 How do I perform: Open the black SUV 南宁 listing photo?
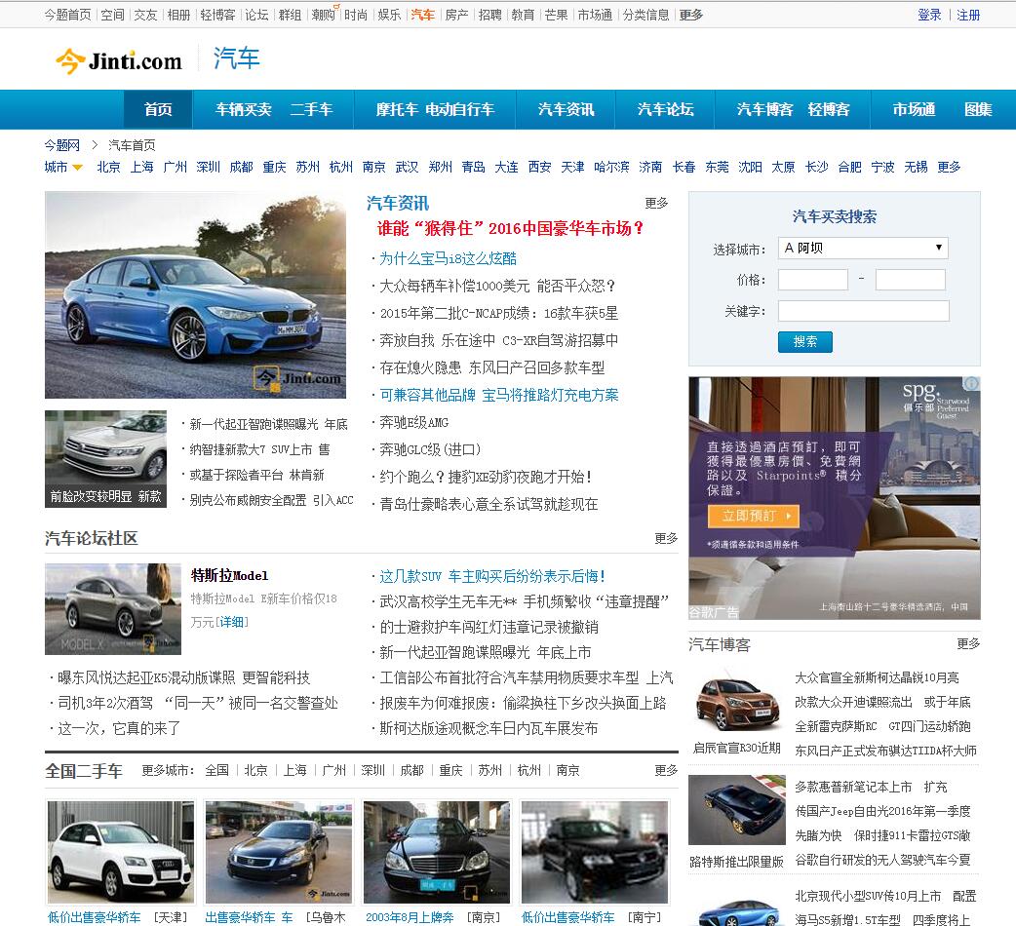pos(595,852)
